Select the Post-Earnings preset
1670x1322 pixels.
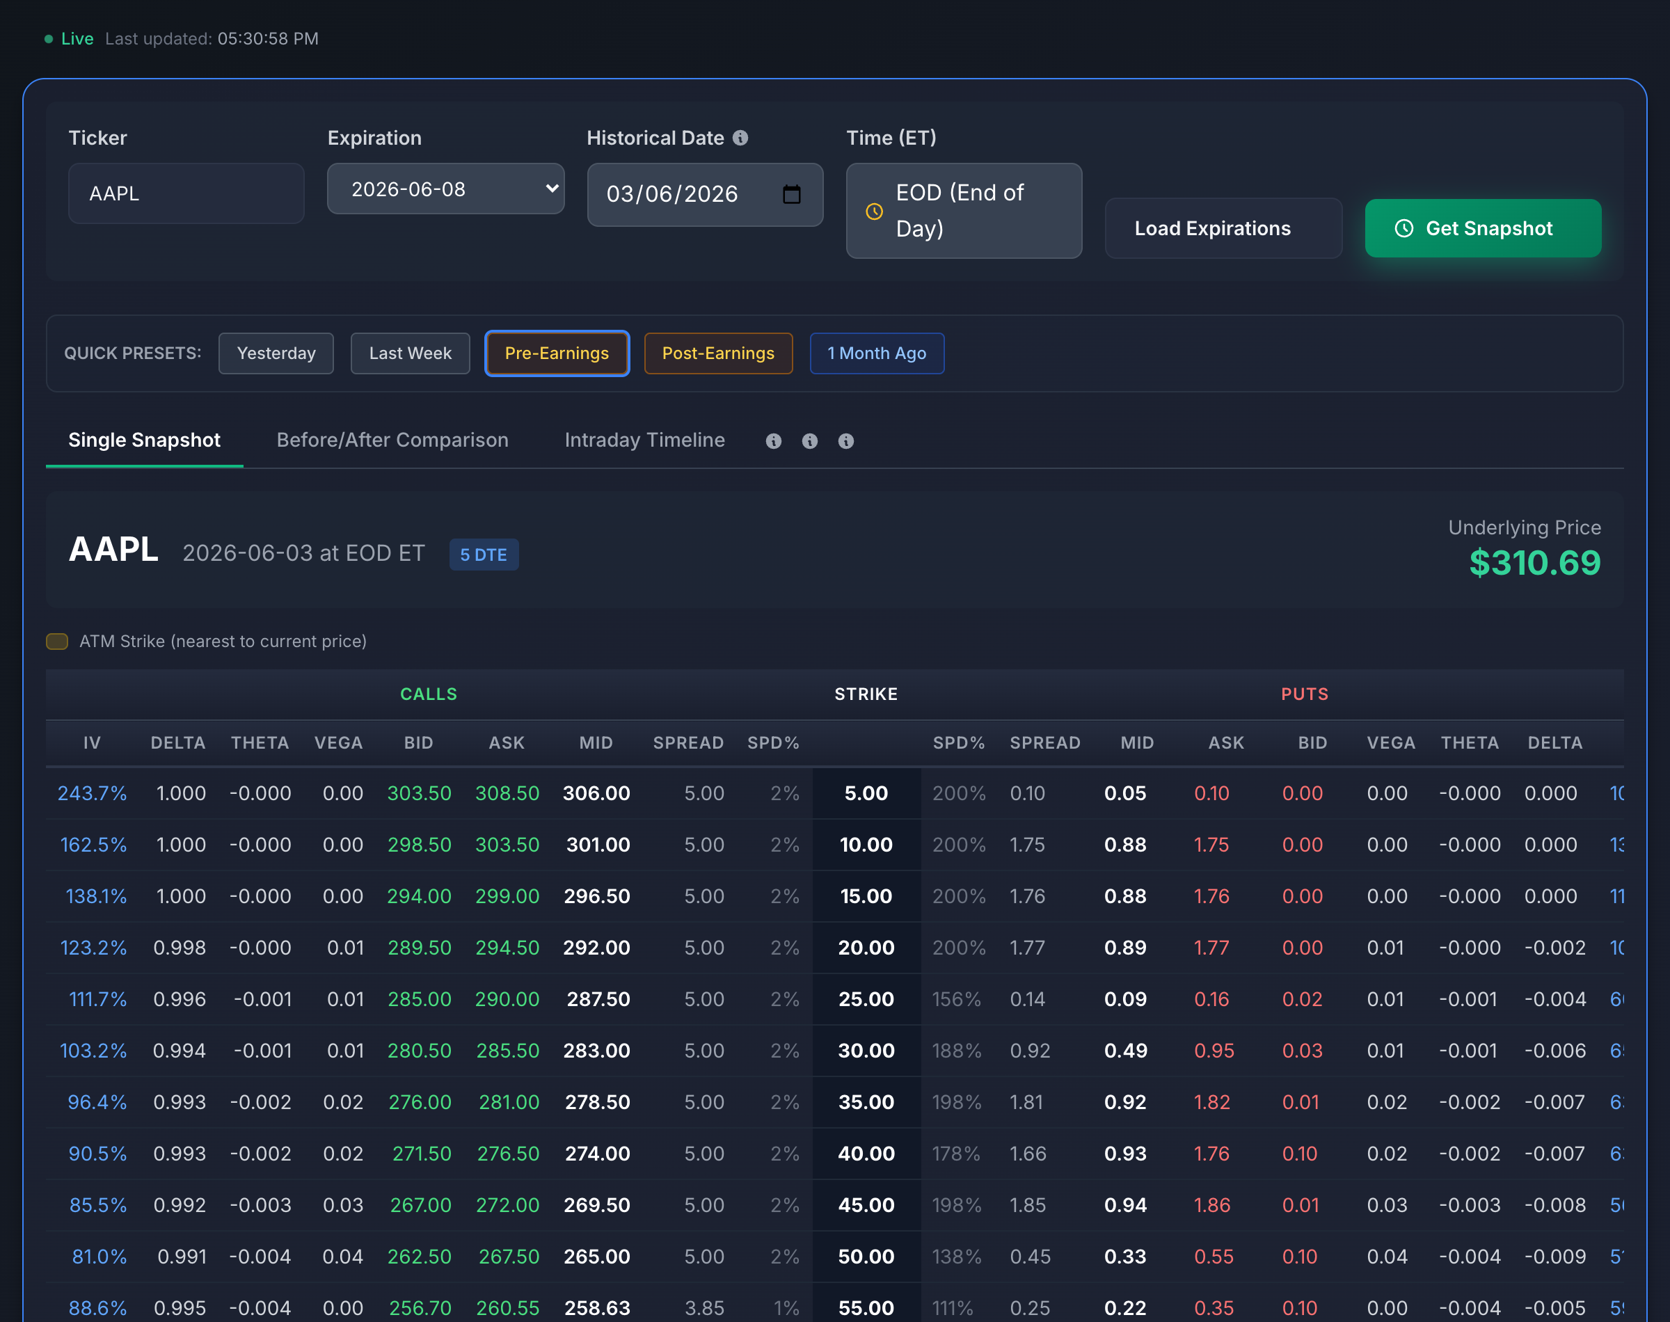point(718,353)
